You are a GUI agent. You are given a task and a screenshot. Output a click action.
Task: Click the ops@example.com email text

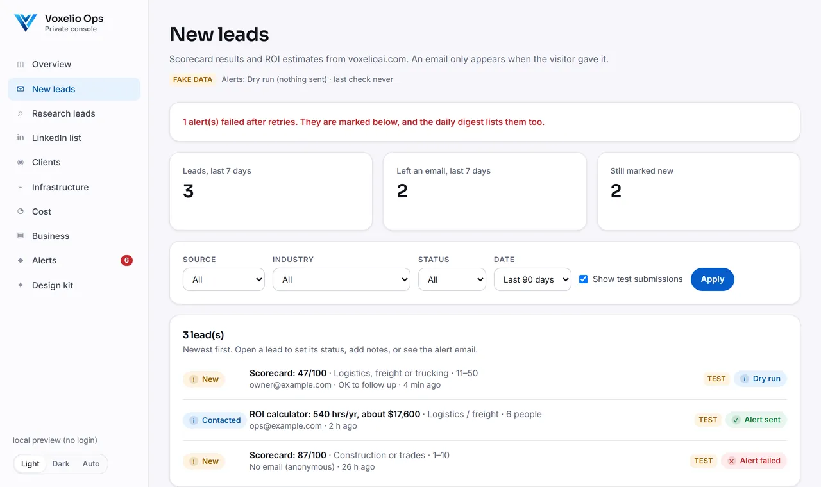coord(285,426)
